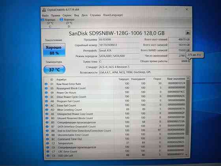Open the Правка menu
Screen dimensions: 221x166
click(x=55, y=15)
